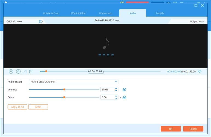Stop the audio playback
Image resolution: width=211 pixels, height=137 pixels.
point(18,72)
